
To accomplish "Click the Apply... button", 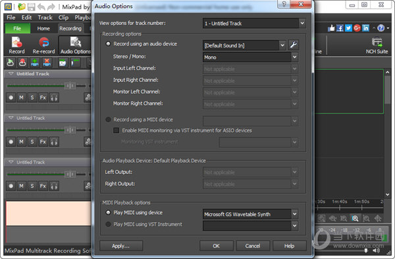I will tap(121, 246).
